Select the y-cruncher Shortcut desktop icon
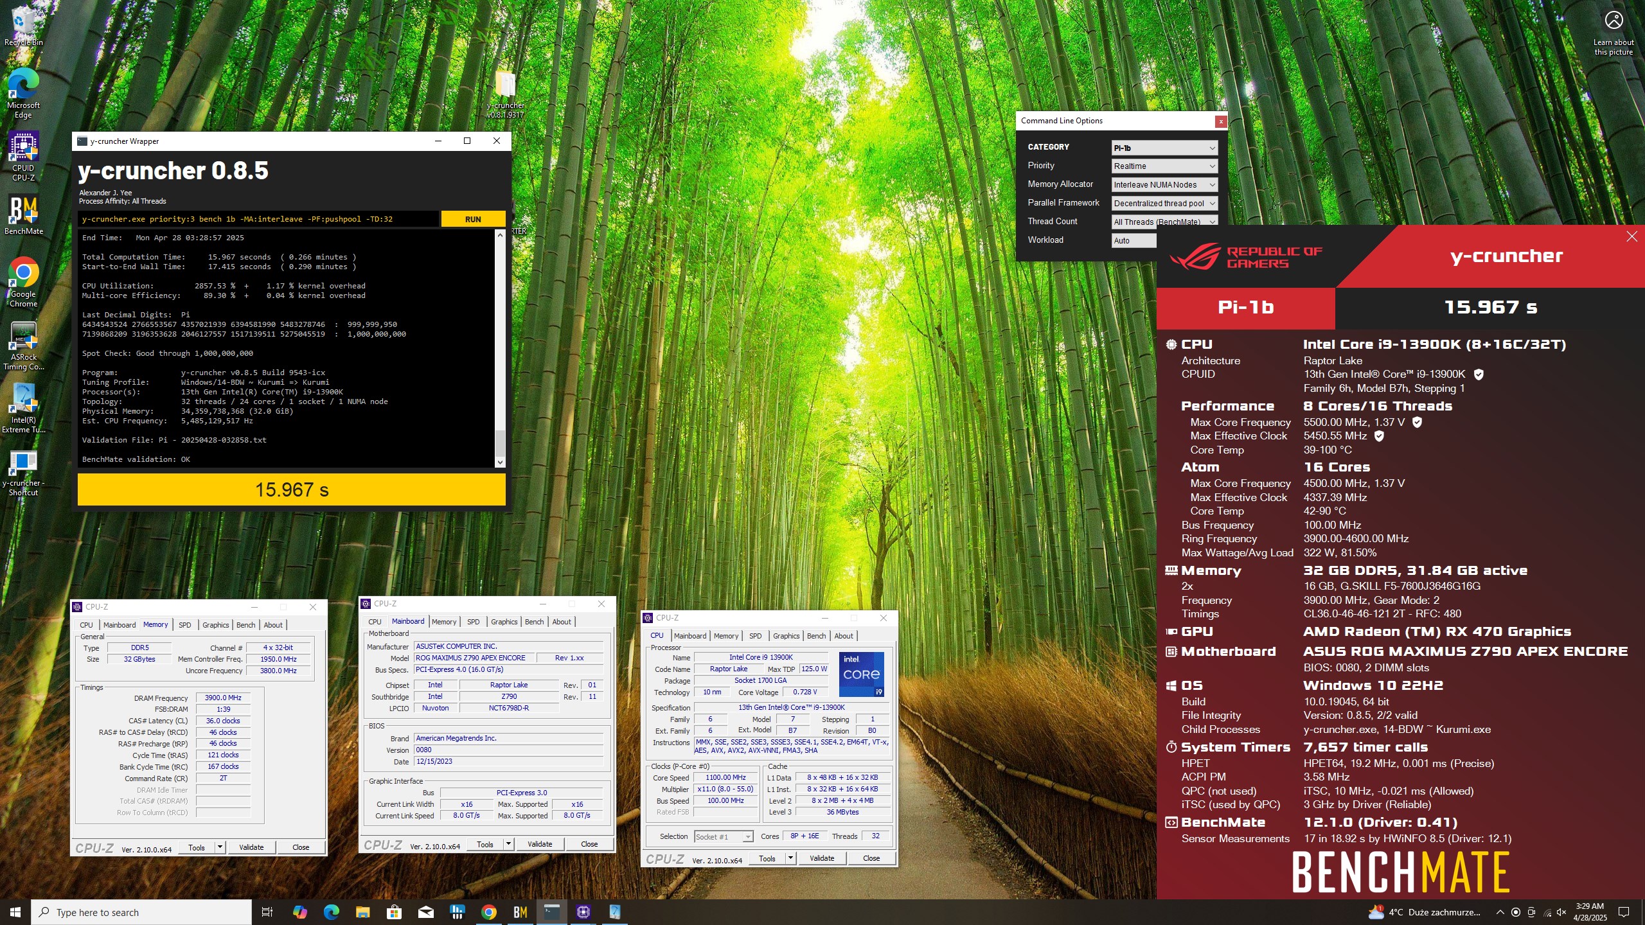The width and height of the screenshot is (1645, 925). [23, 472]
